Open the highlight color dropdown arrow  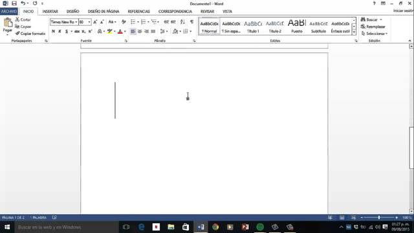click(x=114, y=32)
